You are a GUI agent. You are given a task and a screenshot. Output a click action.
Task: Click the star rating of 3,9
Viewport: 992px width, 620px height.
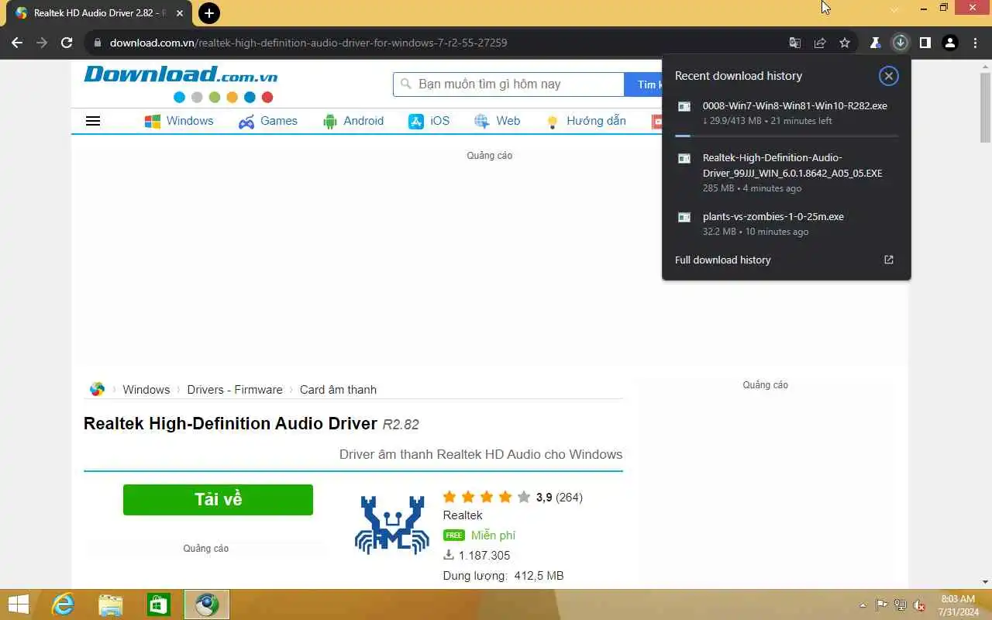[487, 497]
